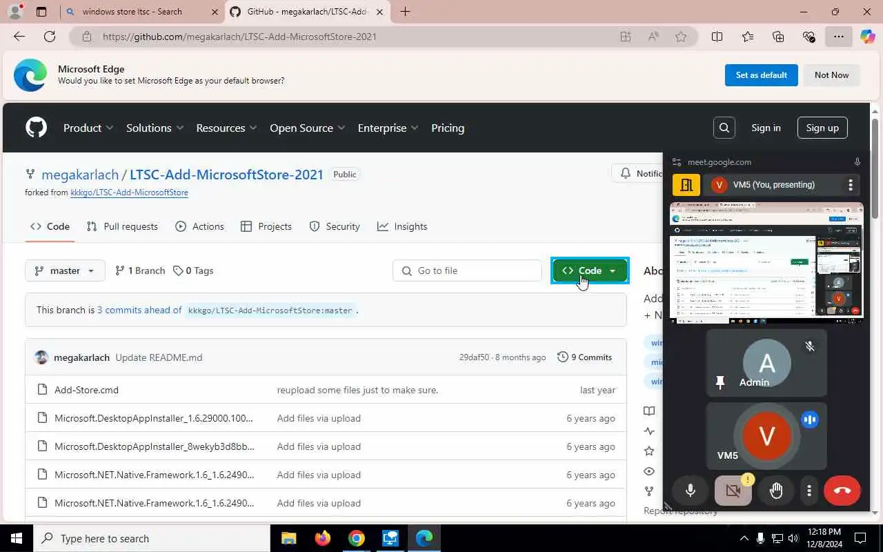Expand the Solutions menu
Image resolution: width=883 pixels, height=552 pixels.
click(155, 128)
